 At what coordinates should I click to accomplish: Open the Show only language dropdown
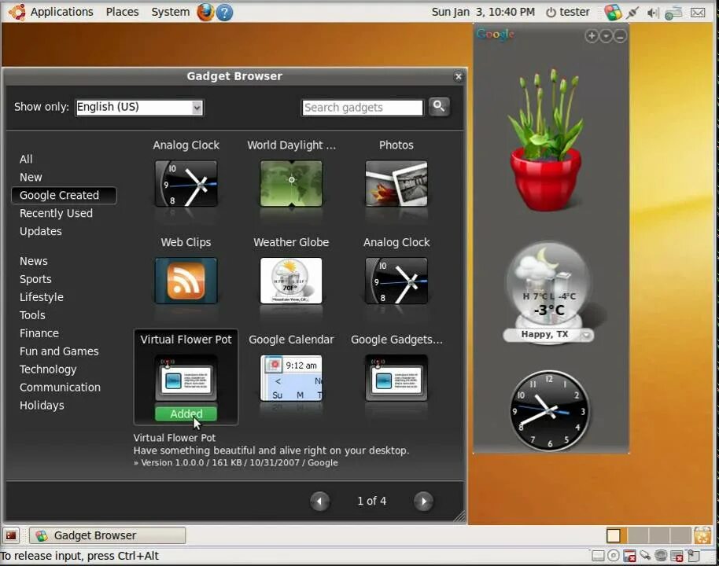[139, 107]
